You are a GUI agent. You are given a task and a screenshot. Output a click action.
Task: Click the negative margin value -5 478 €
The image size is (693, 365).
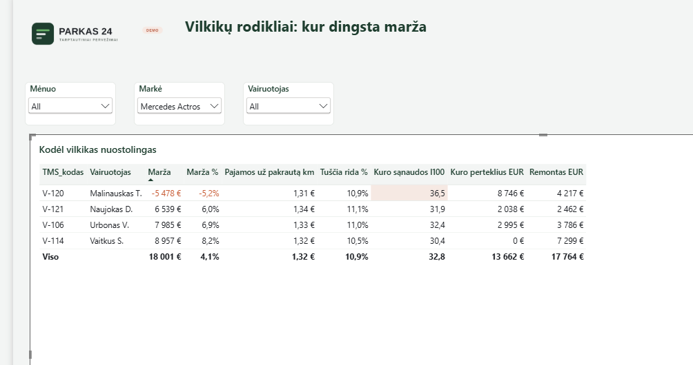[x=166, y=193]
